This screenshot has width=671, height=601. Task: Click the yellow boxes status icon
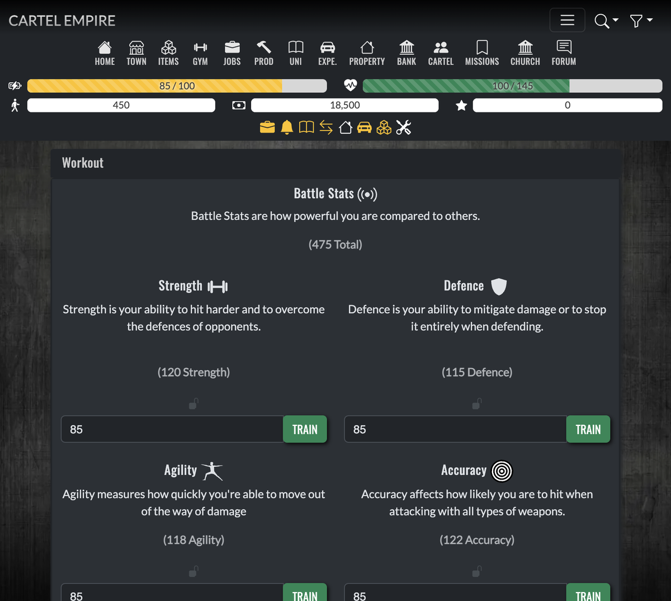click(384, 128)
